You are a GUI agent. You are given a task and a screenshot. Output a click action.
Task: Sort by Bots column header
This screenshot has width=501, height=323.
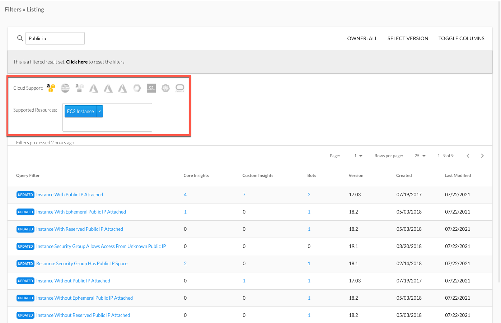click(312, 175)
